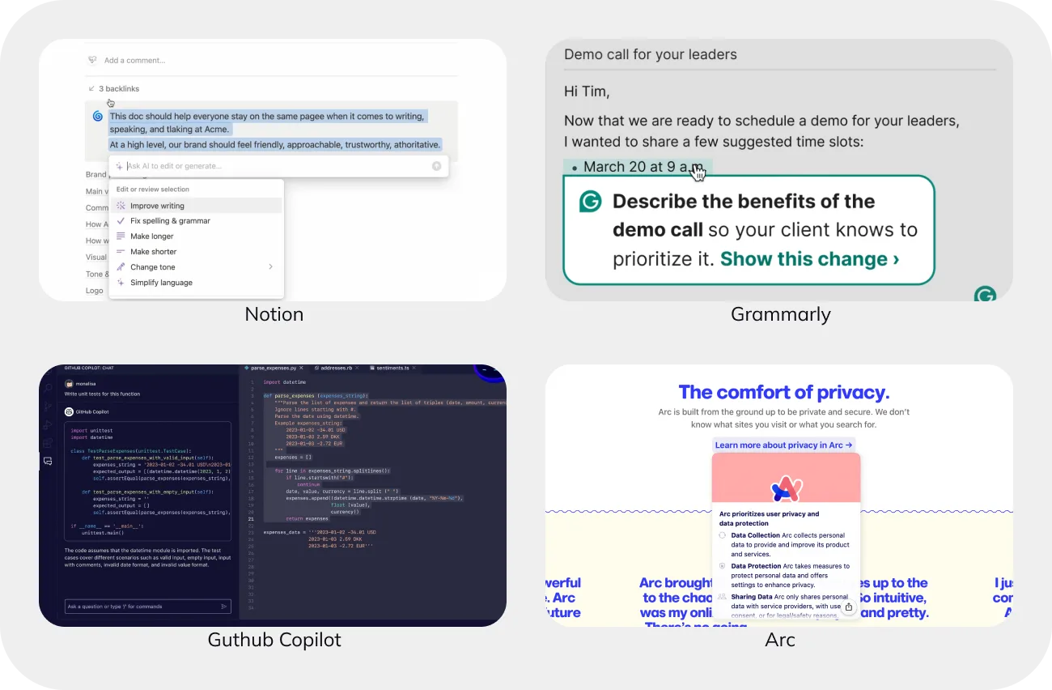The height and width of the screenshot is (690, 1052).
Task: Click the Edit or review selection header
Action: click(153, 190)
